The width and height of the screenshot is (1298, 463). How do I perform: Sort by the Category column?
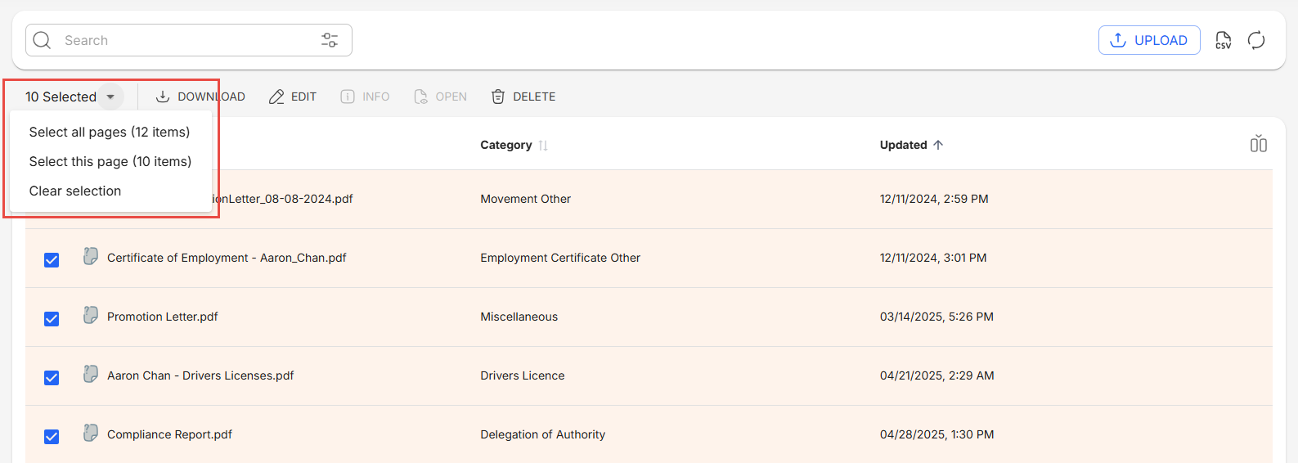pos(543,146)
